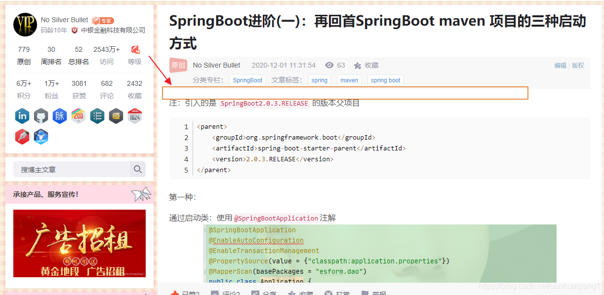Click the 原创 original tag beside the author
This screenshot has height=295, width=604.
178,65
